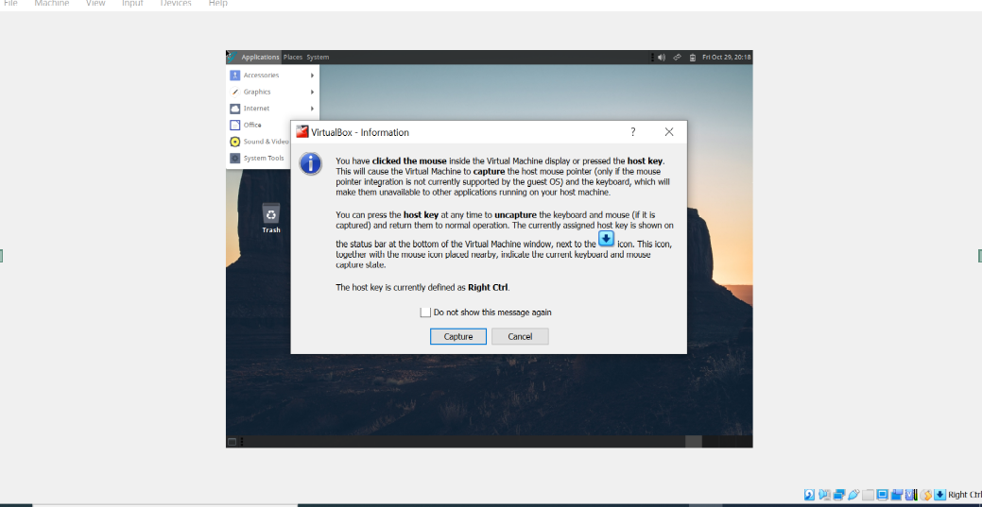Expand the Accessories submenu arrow
This screenshot has height=507, width=982.
click(312, 76)
